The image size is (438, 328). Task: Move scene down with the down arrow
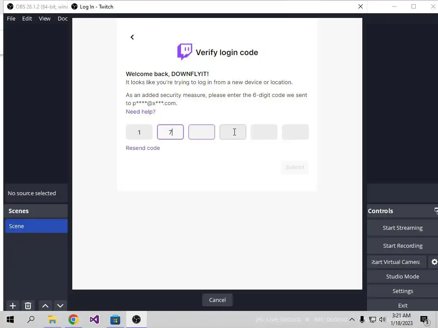point(60,306)
